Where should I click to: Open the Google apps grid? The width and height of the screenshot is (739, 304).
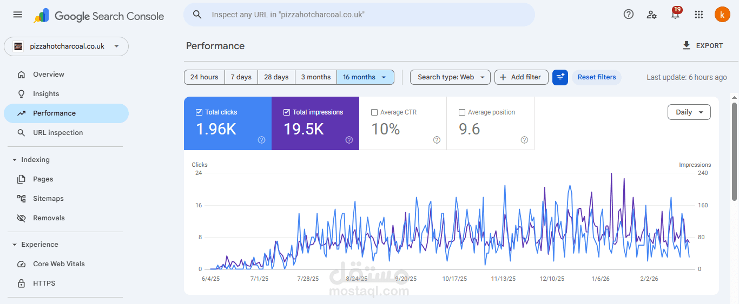(x=699, y=15)
